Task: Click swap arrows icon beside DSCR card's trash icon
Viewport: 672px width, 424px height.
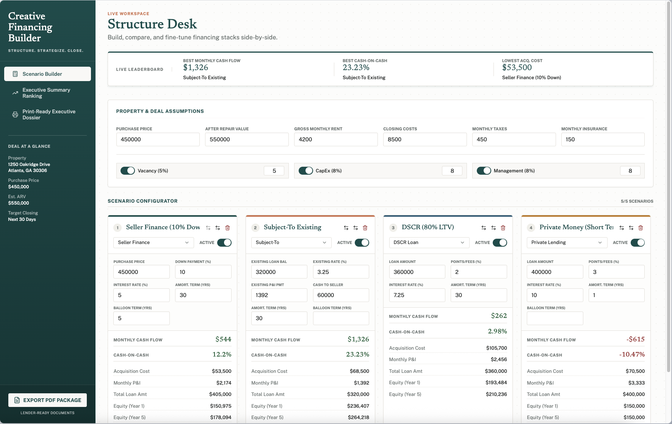Action: (493, 228)
